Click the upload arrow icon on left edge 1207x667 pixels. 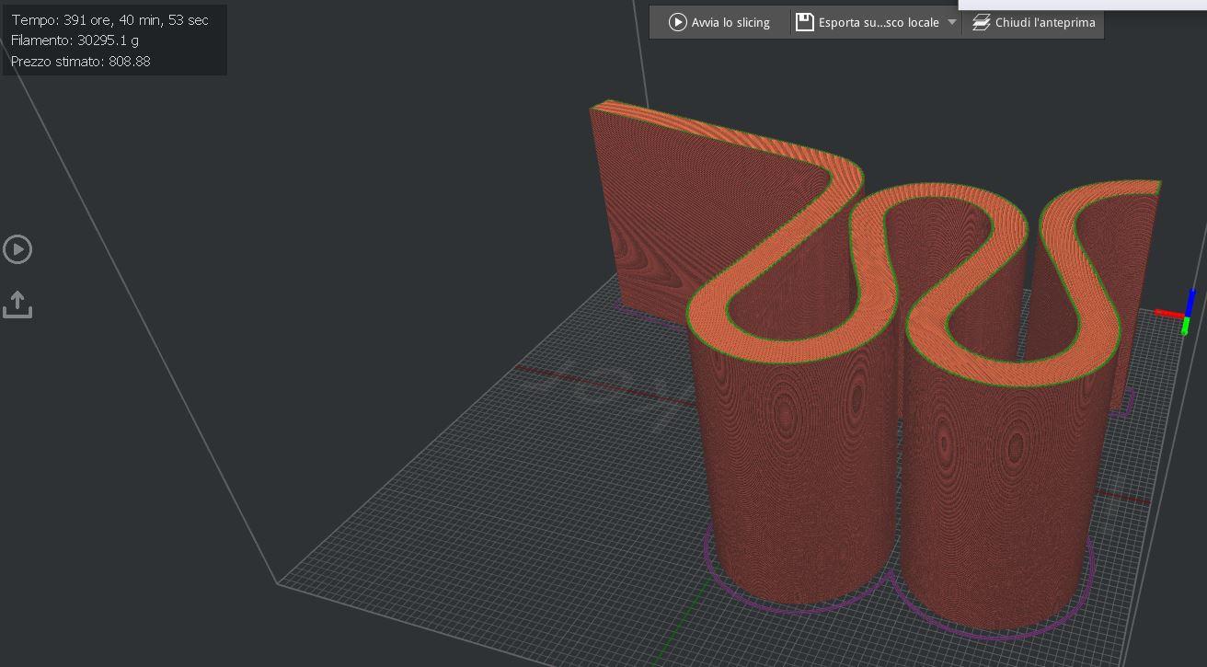[x=17, y=305]
